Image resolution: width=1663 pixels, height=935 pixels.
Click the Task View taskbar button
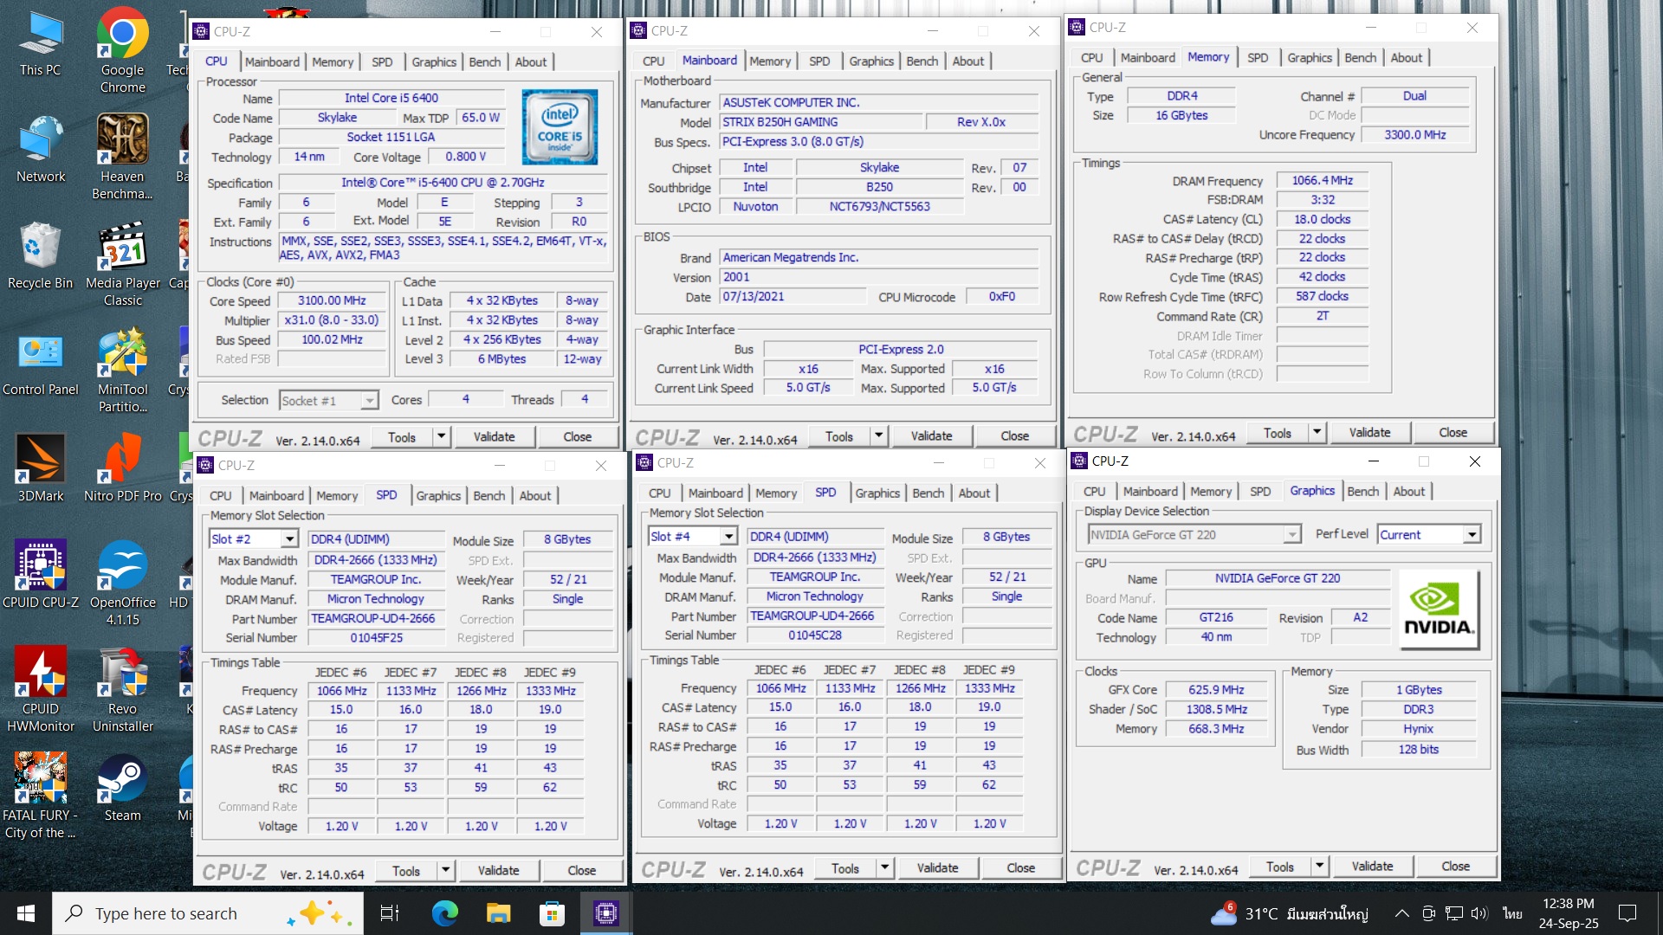[390, 913]
